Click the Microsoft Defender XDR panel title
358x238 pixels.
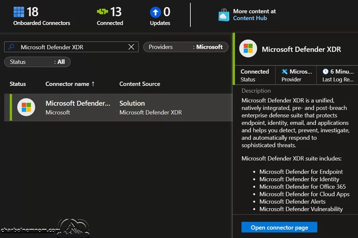[302, 50]
